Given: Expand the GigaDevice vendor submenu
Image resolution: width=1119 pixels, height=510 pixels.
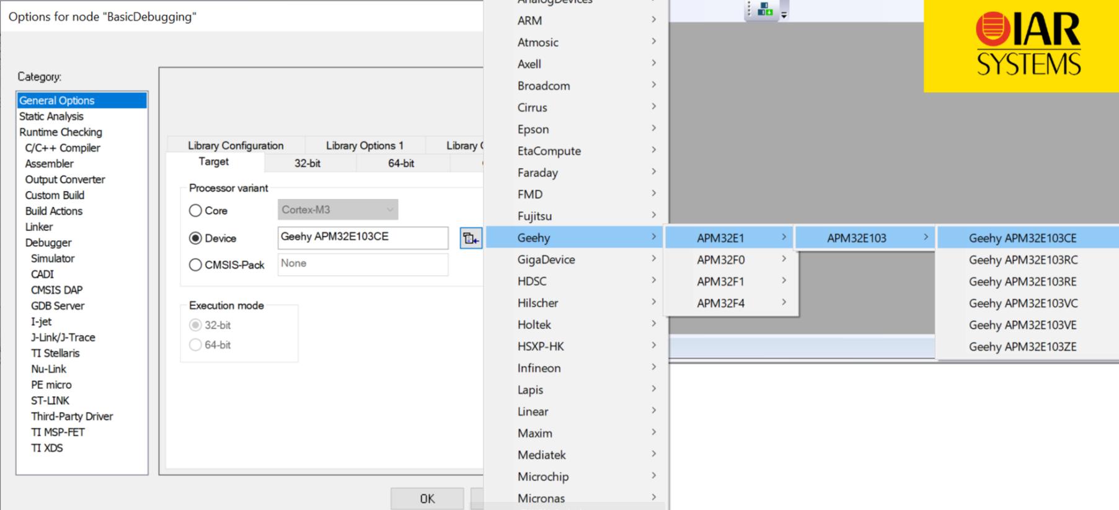Looking at the screenshot, I should tap(575, 259).
